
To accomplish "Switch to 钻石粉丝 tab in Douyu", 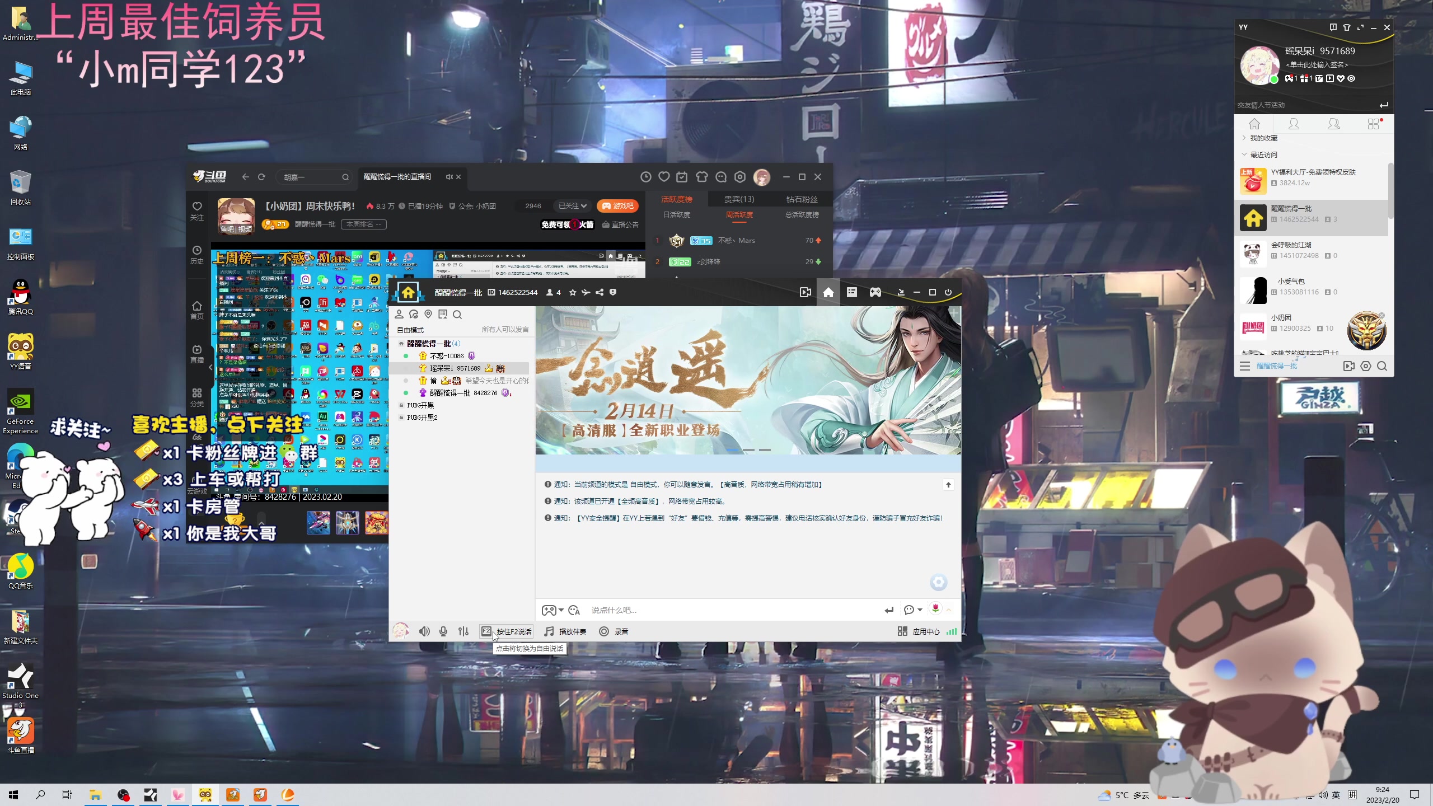I will coord(802,199).
